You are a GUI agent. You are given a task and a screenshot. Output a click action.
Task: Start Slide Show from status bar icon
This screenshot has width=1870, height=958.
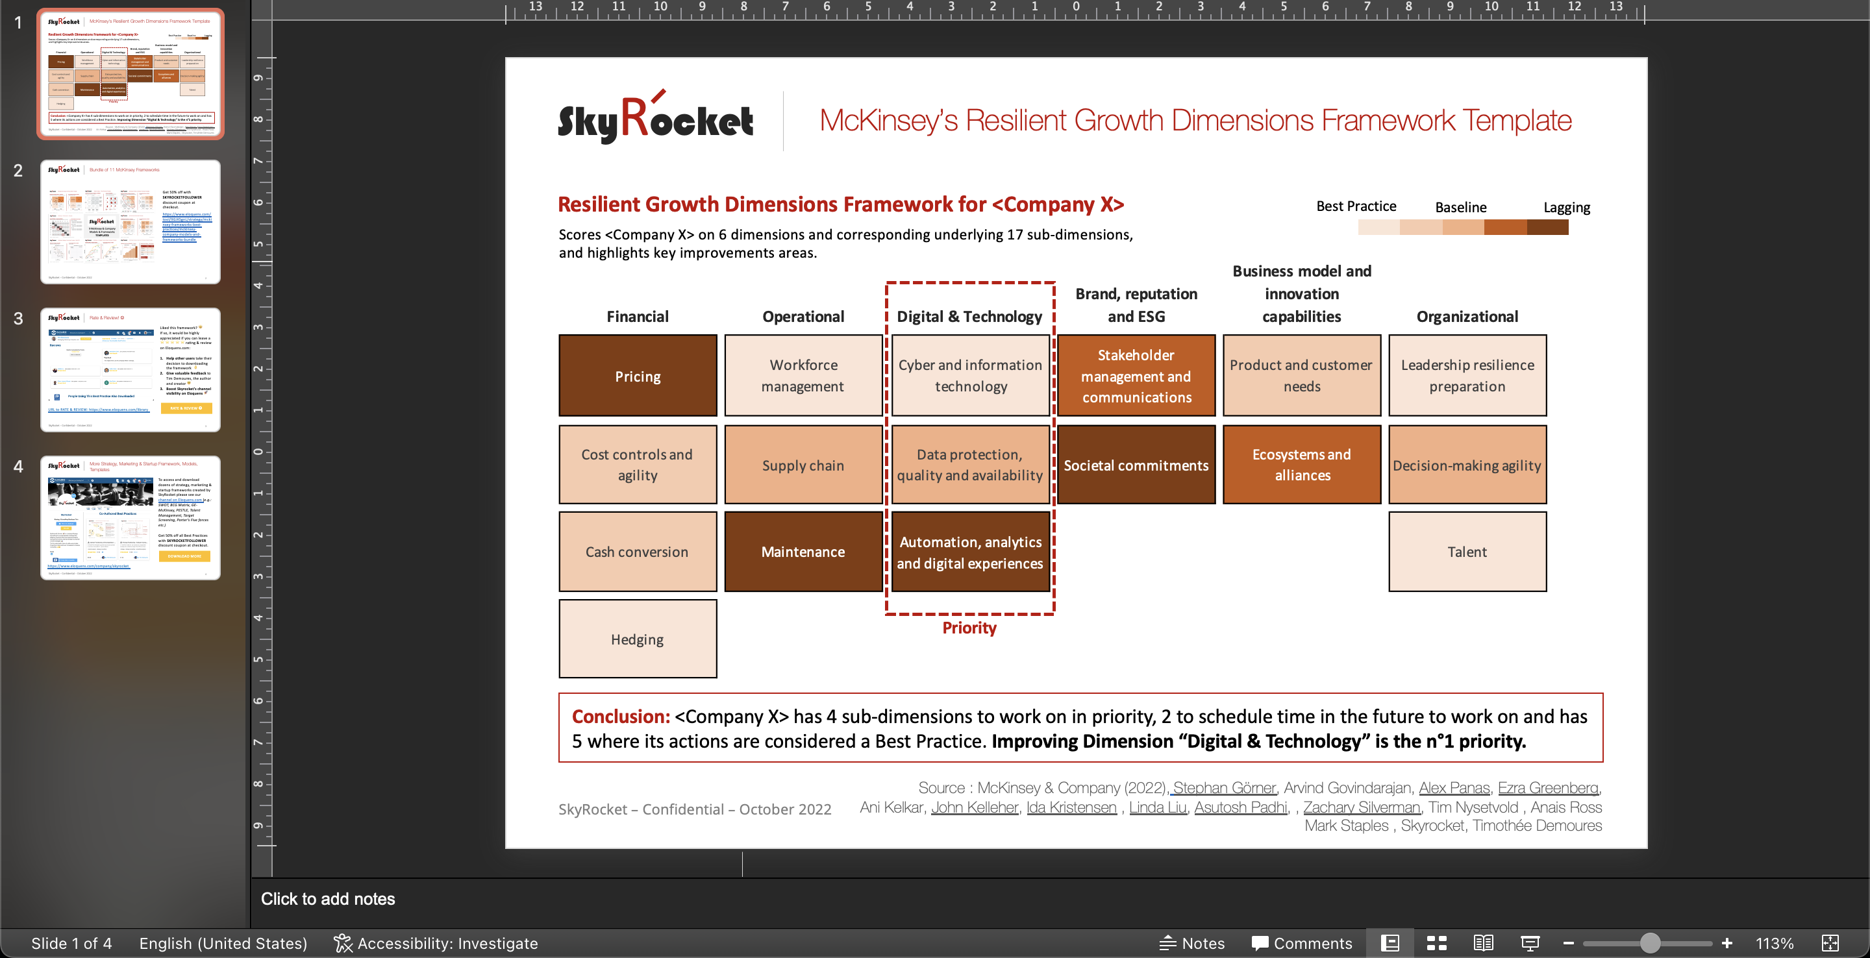click(1530, 943)
